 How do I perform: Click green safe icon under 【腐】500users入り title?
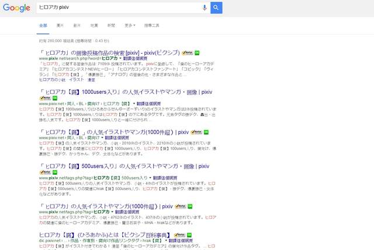click(x=55, y=172)
